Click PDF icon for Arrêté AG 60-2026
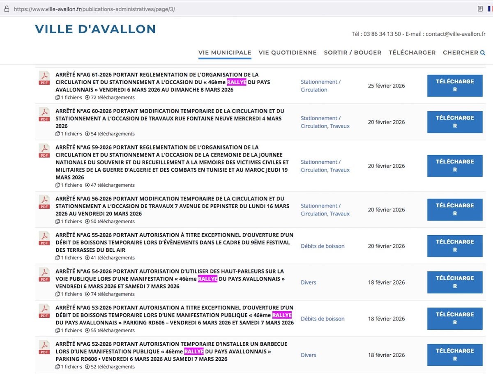 [44, 114]
